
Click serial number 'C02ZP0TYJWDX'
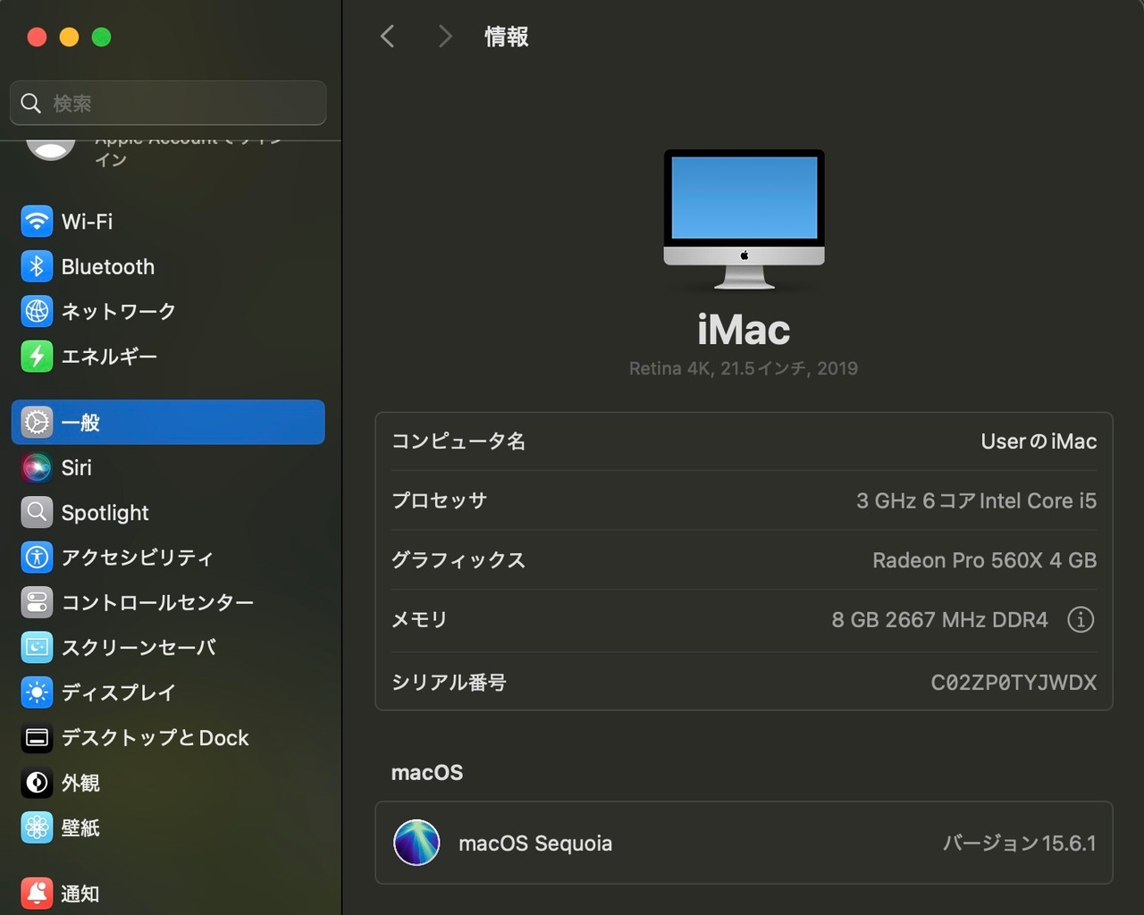tap(1014, 683)
